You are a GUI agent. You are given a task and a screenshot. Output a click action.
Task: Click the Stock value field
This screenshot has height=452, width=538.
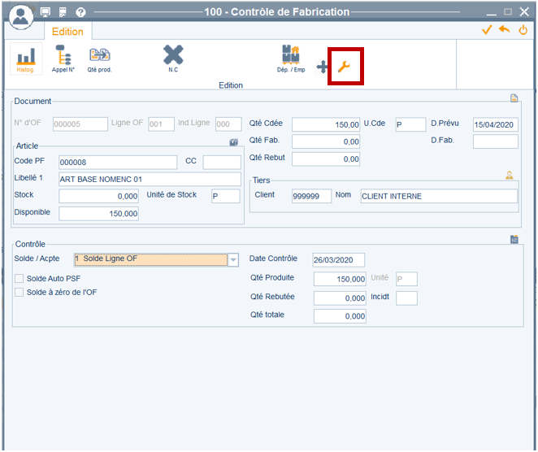(x=99, y=196)
